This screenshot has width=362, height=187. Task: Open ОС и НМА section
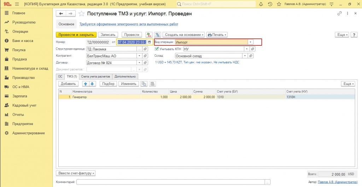tap(21, 87)
